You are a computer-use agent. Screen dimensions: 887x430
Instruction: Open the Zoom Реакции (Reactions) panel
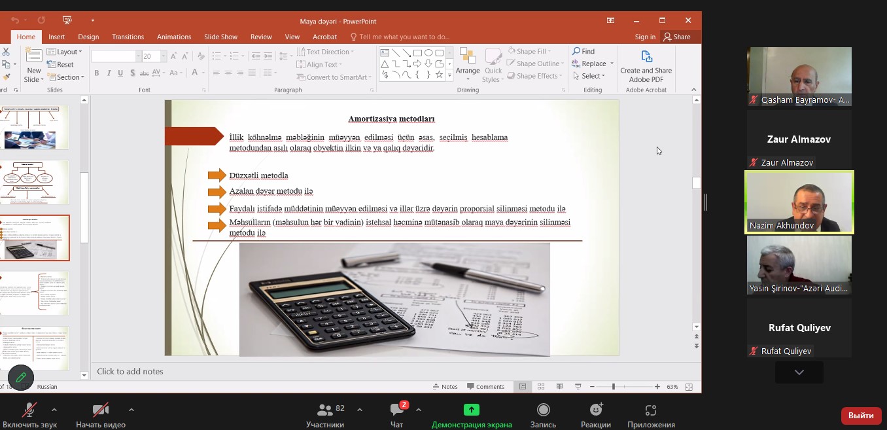pyautogui.click(x=596, y=416)
